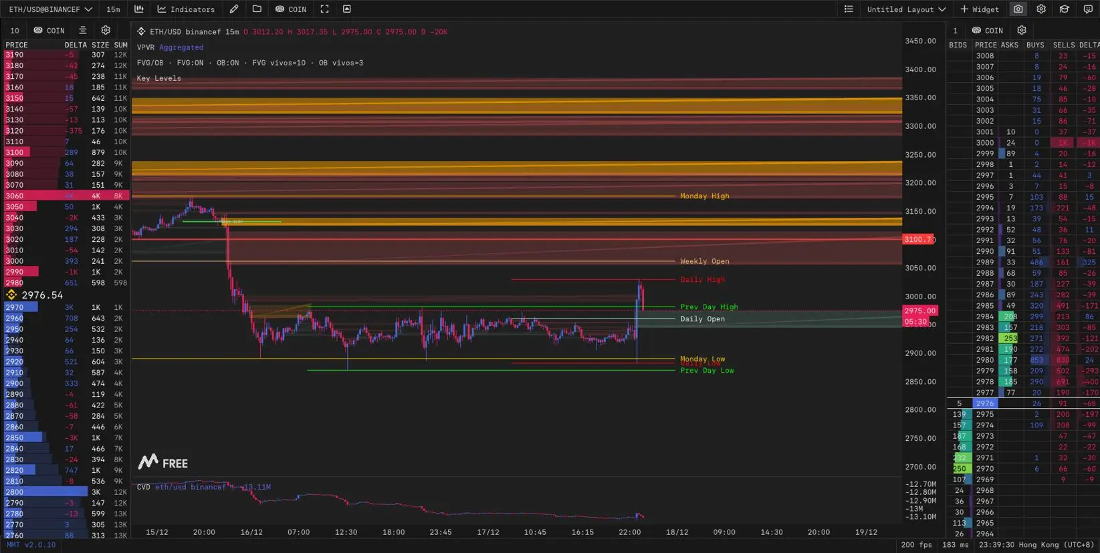Click the Prev Day Low level label
The image size is (1100, 553).
[x=707, y=370]
